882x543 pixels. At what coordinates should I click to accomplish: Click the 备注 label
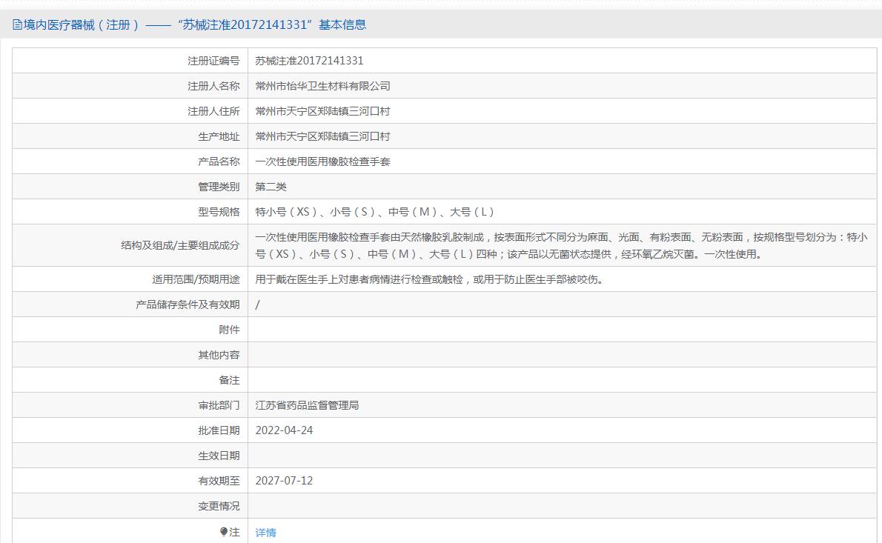[230, 381]
